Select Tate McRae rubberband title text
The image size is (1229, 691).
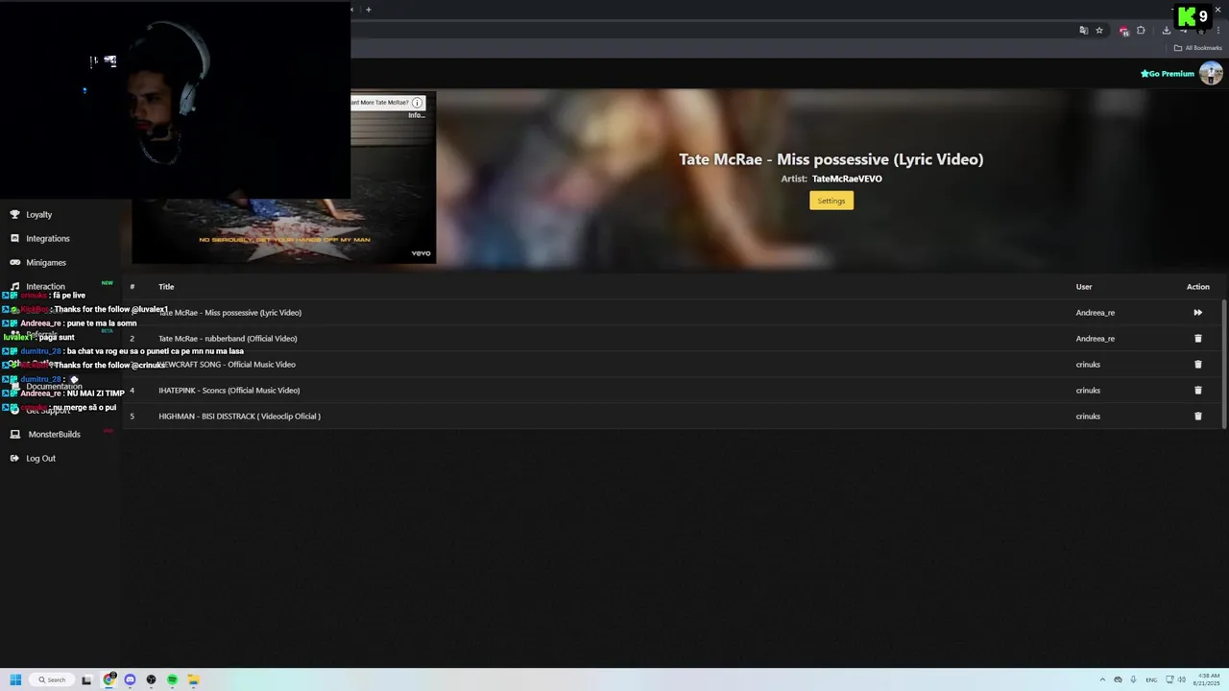[228, 338]
